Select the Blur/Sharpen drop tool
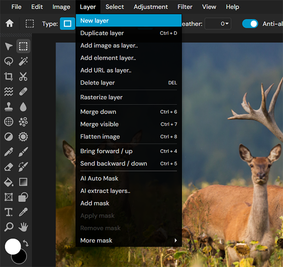 click(23, 107)
